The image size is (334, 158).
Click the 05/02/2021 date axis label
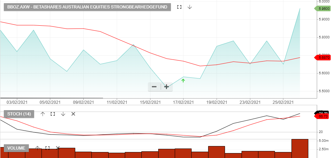tap(50, 102)
